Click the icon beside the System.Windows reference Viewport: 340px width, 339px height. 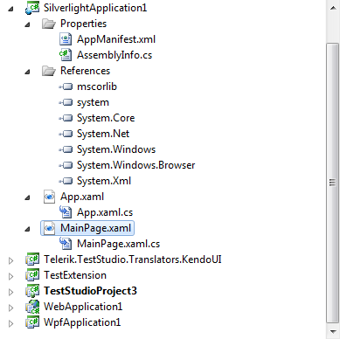click(x=66, y=149)
